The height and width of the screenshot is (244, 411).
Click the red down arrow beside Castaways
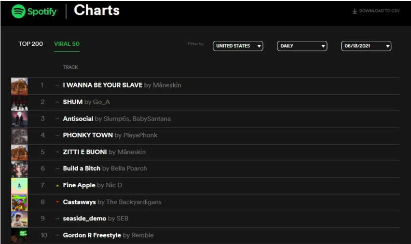57,202
